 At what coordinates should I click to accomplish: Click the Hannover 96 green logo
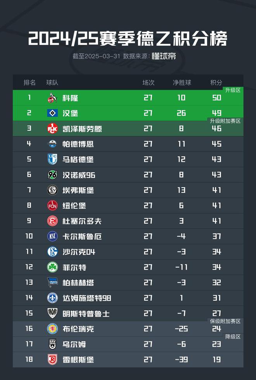52,175
